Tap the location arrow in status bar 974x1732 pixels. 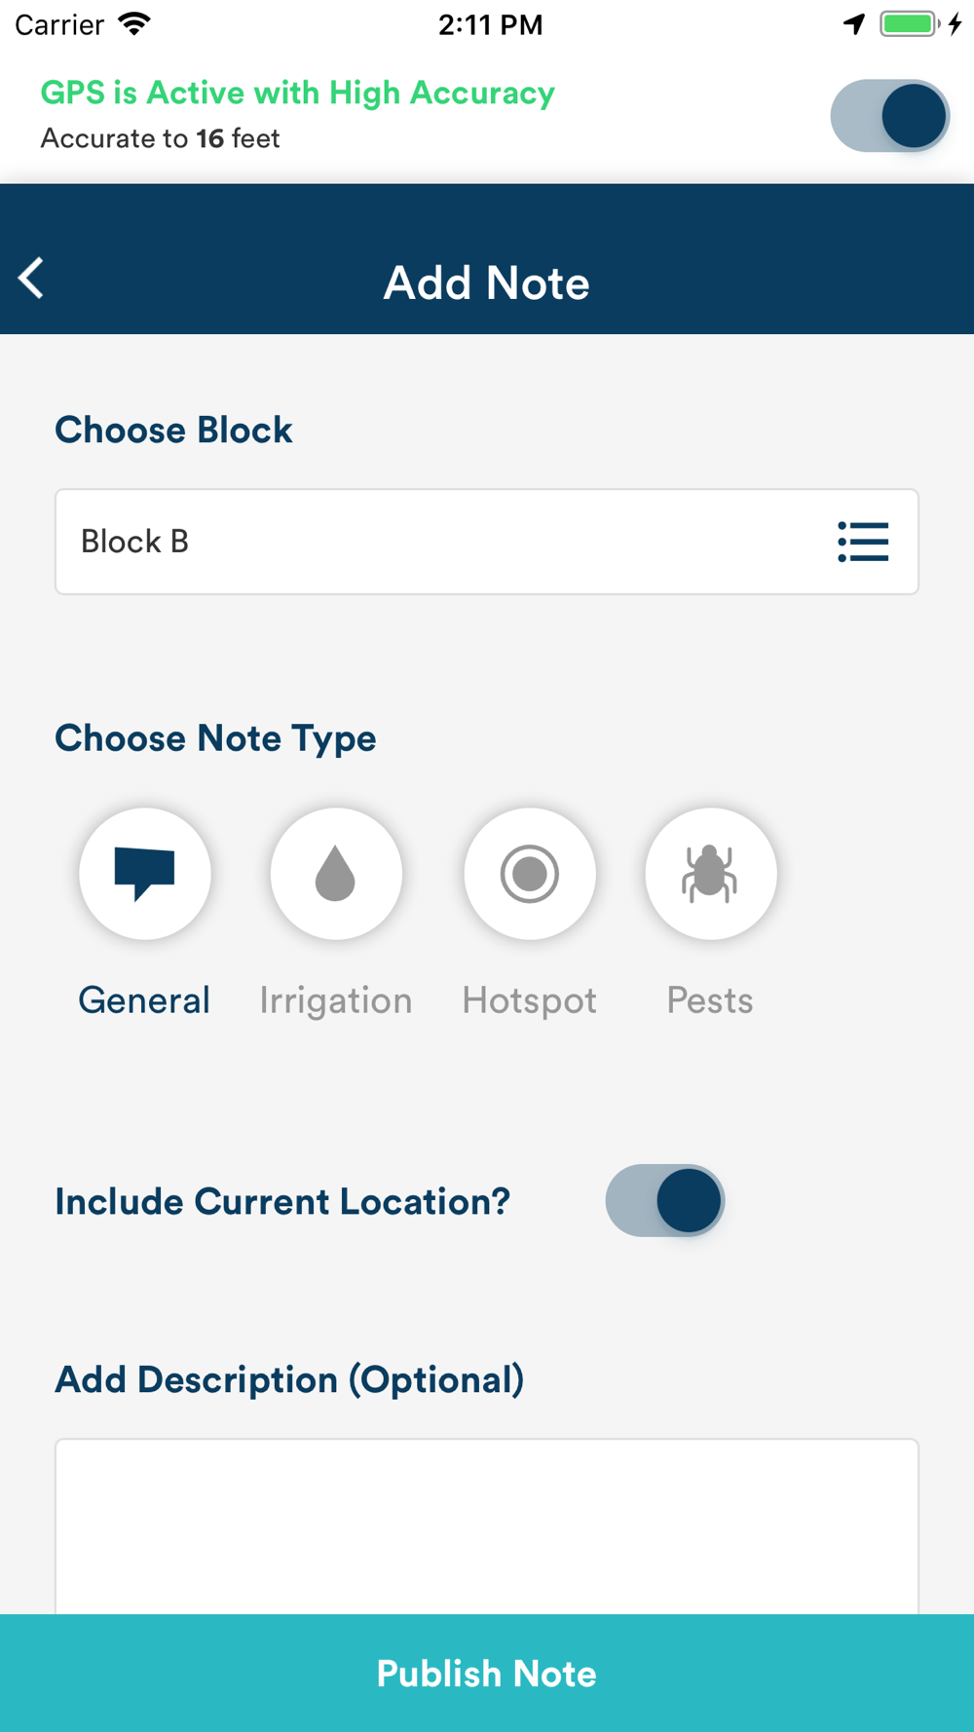[x=854, y=24]
